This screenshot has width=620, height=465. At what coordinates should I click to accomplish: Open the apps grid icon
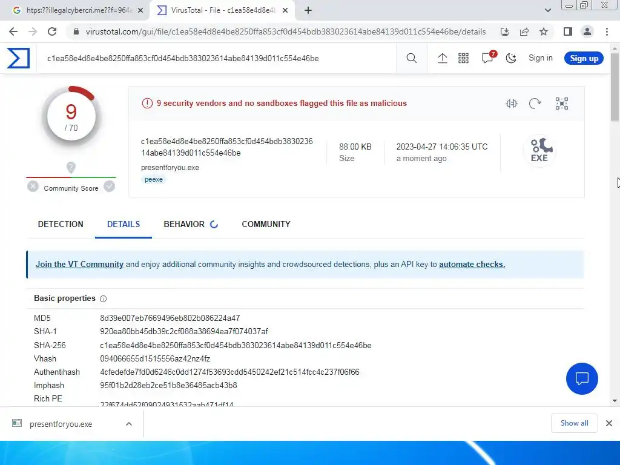[x=463, y=58]
